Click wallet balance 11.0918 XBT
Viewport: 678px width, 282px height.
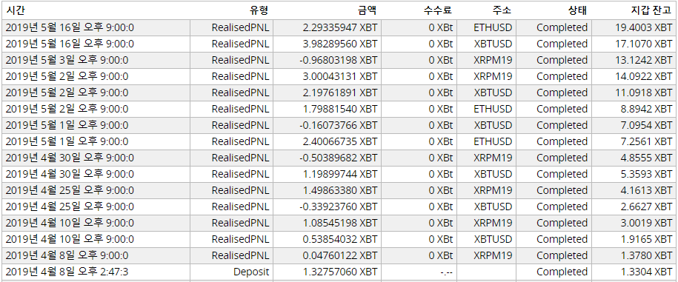point(644,93)
